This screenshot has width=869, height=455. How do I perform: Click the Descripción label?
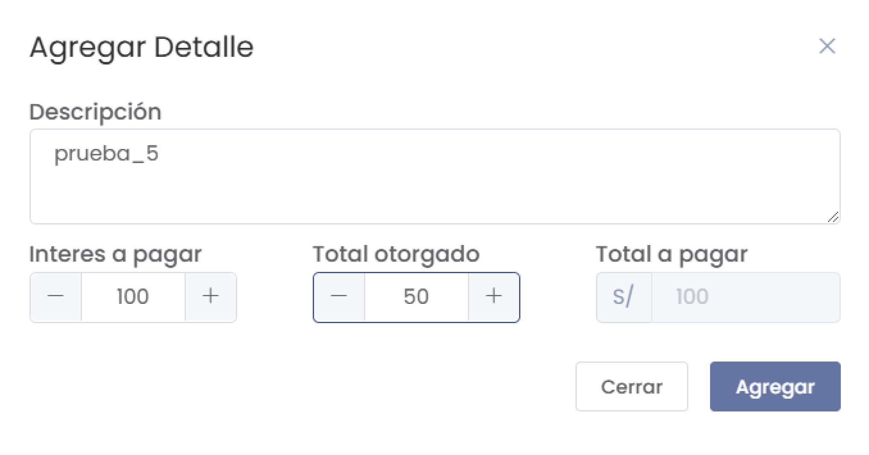(95, 111)
